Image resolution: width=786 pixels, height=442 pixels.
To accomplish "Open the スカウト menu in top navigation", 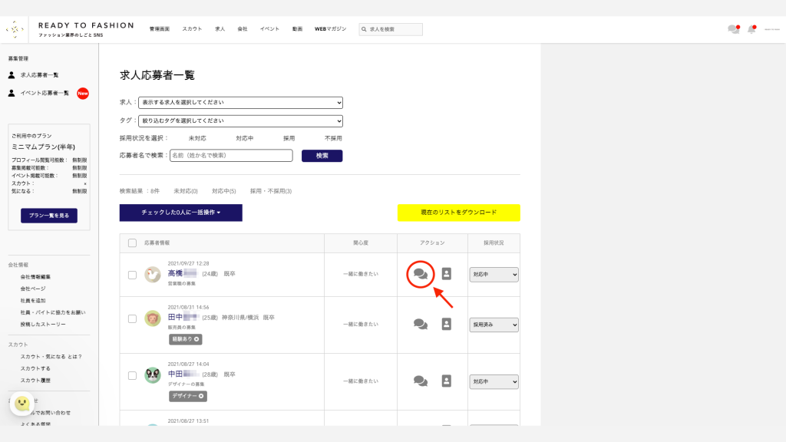I will point(192,29).
